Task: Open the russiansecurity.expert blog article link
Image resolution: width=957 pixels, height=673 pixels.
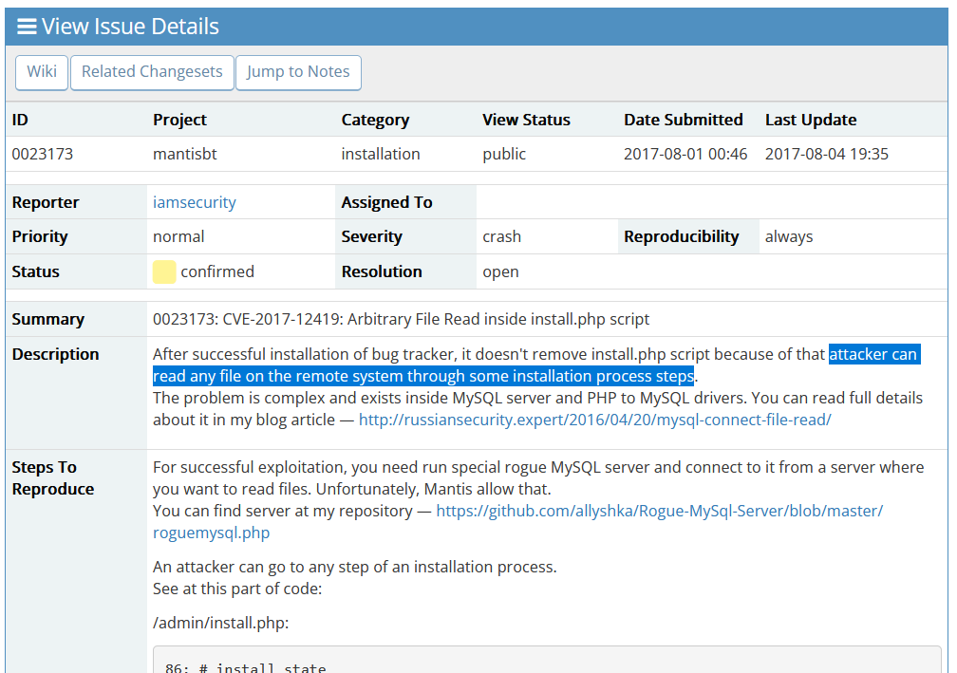Action: (x=595, y=420)
